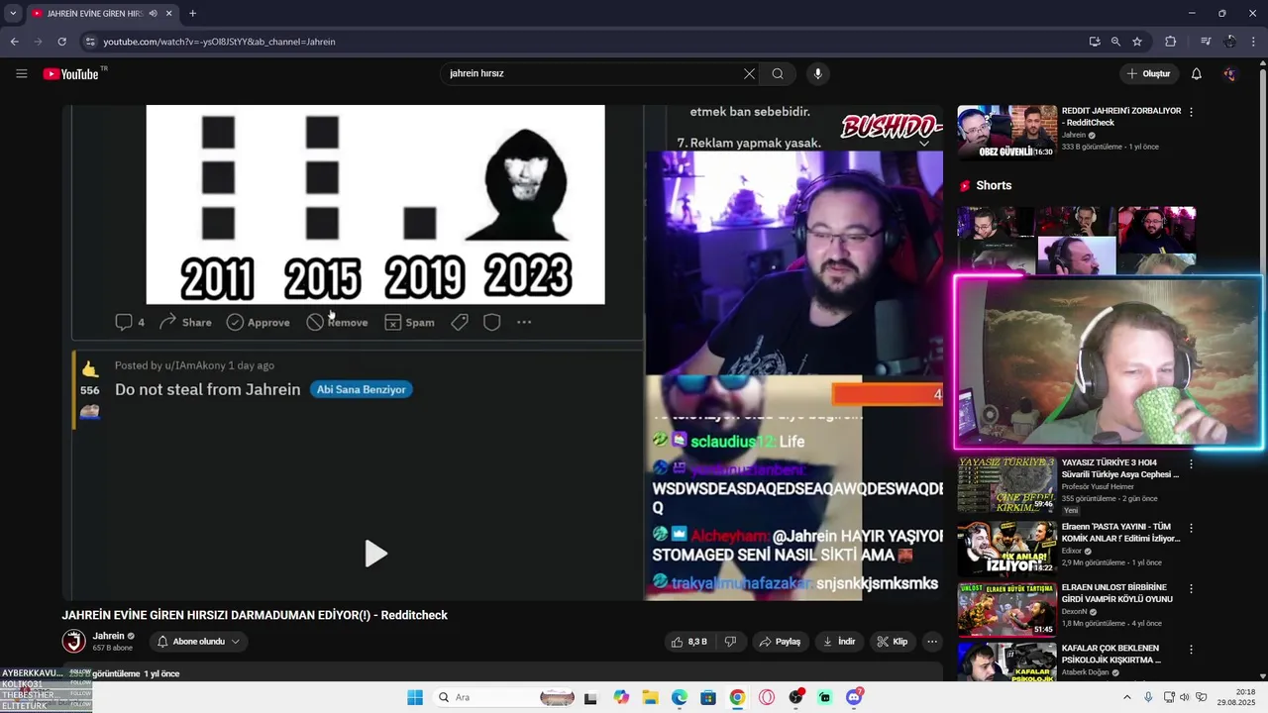Open the taskbar clock and date
The image size is (1268, 713).
click(1237, 697)
